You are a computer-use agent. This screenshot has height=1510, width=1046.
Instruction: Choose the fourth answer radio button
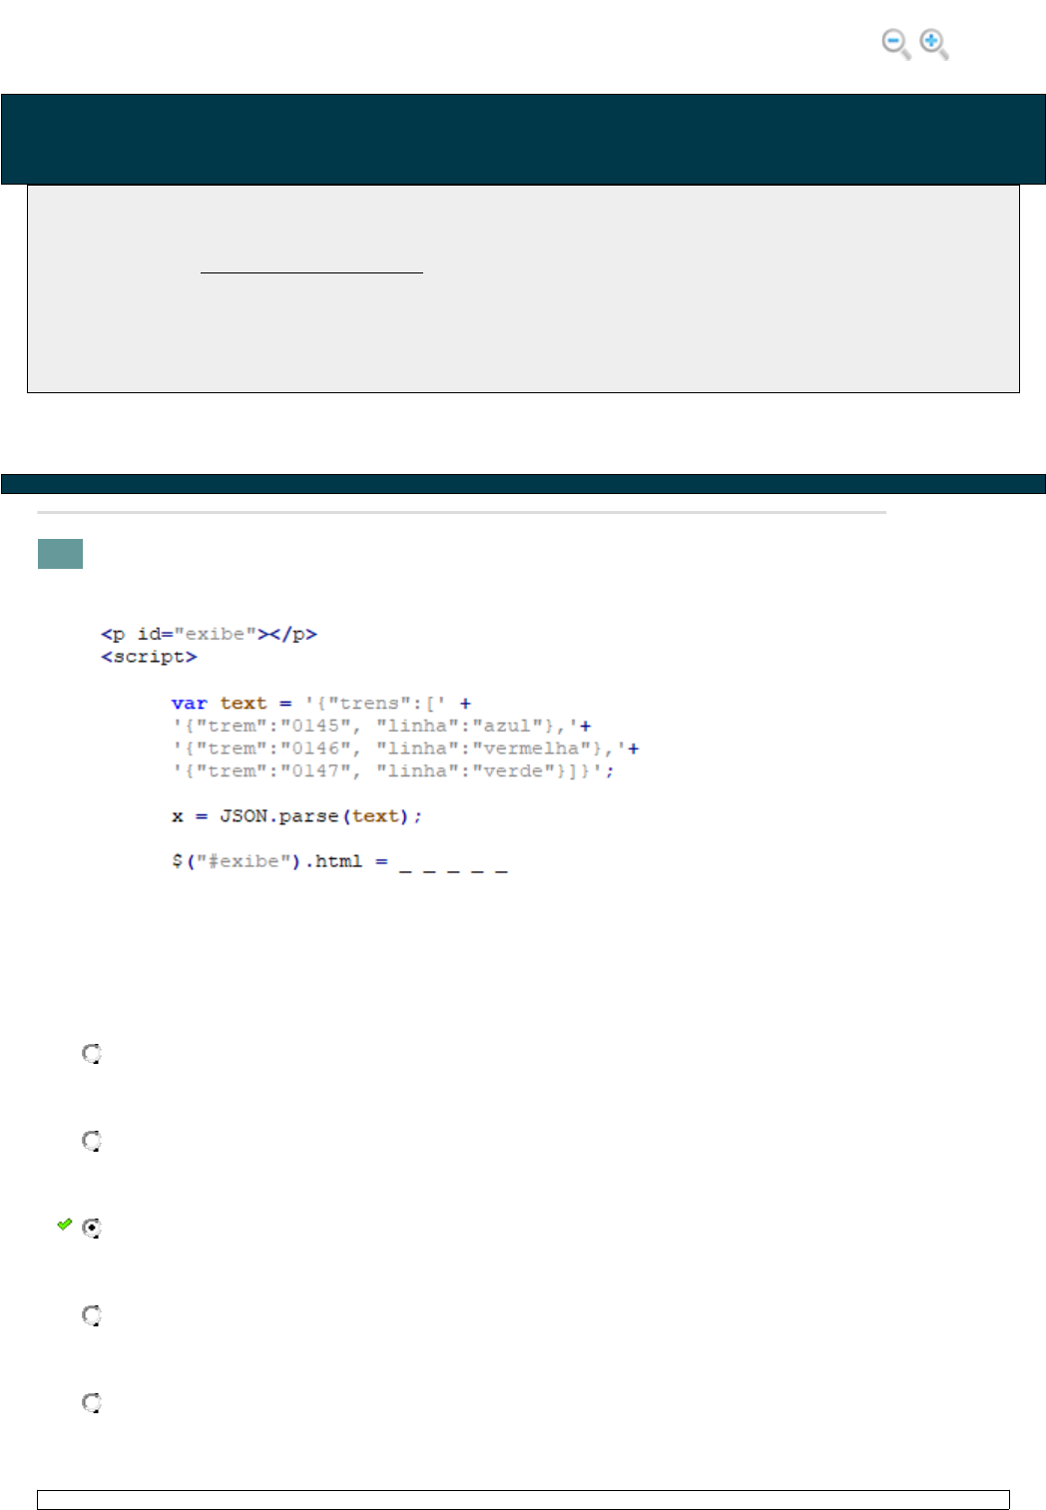click(x=92, y=1315)
